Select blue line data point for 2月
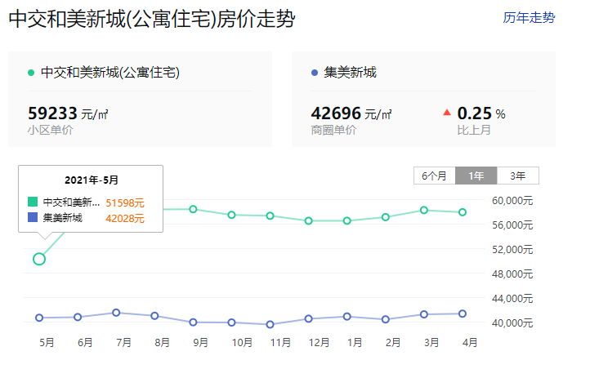Viewport: 599px width, 378px height. 386,319
